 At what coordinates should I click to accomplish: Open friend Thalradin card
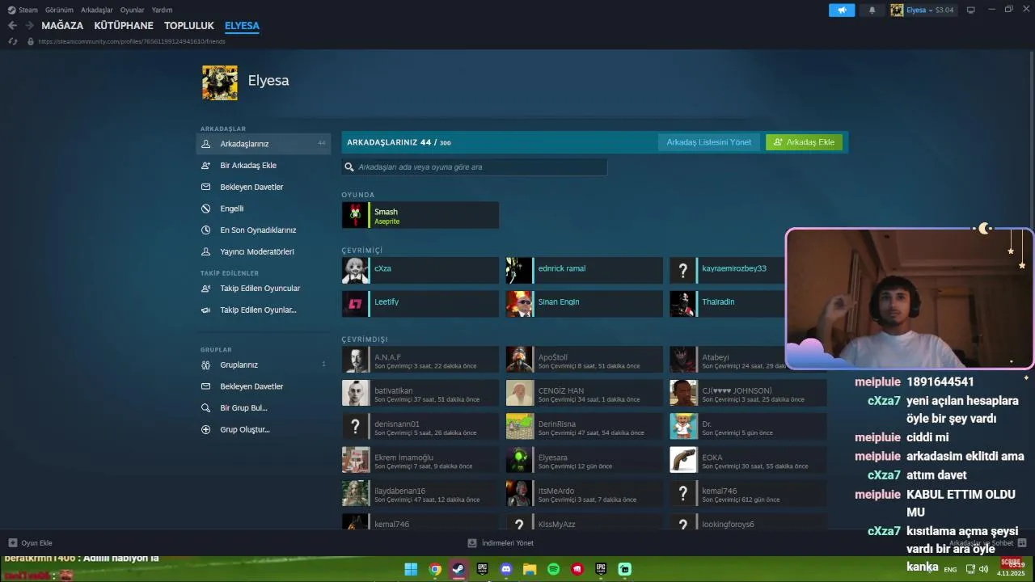[727, 304]
